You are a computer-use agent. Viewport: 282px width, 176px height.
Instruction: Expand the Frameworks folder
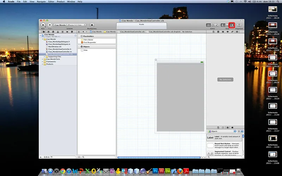pos(43,62)
